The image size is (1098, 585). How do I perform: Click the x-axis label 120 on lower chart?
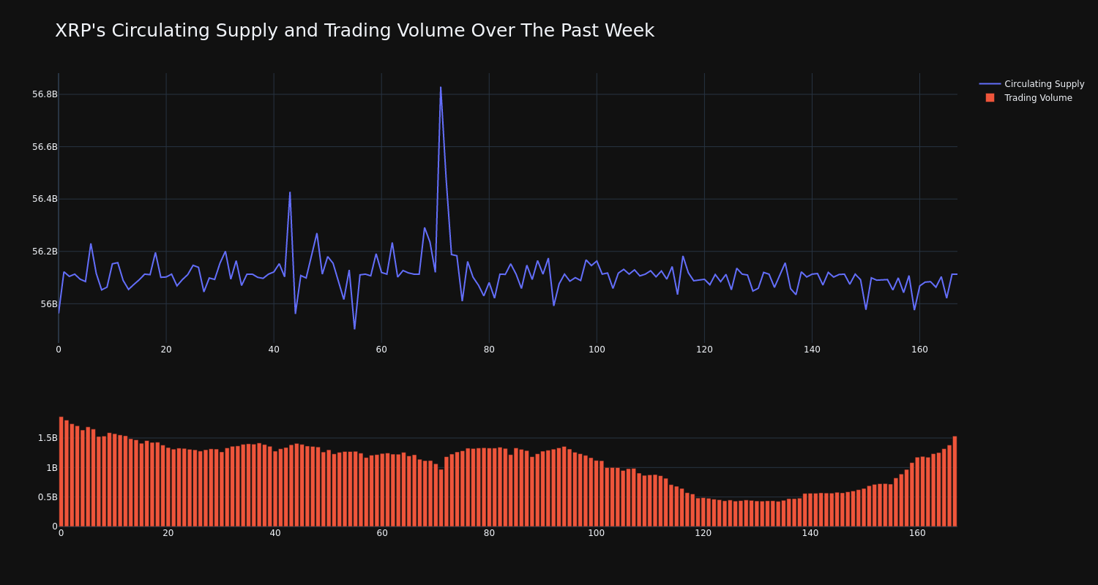703,533
